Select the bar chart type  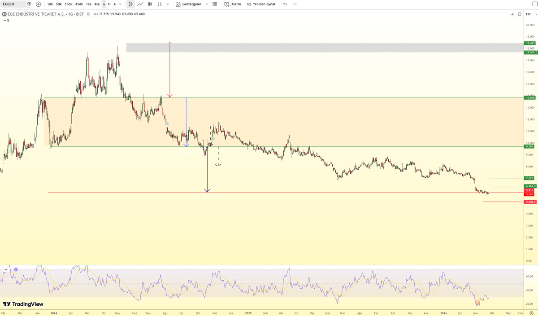(160, 4)
